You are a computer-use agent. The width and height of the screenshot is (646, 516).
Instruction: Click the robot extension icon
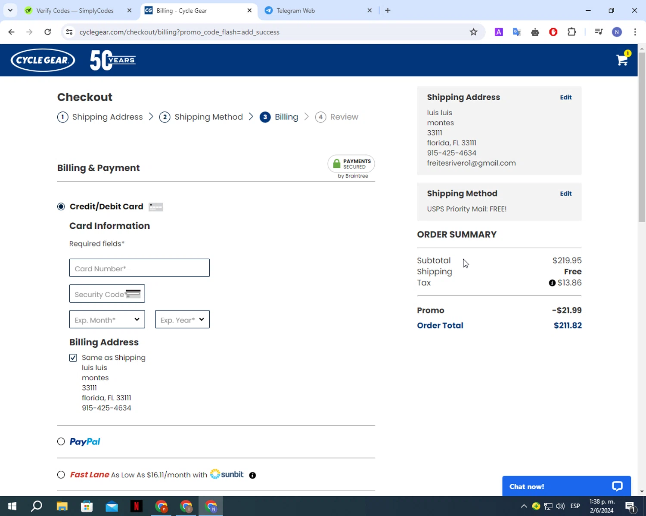click(x=535, y=32)
